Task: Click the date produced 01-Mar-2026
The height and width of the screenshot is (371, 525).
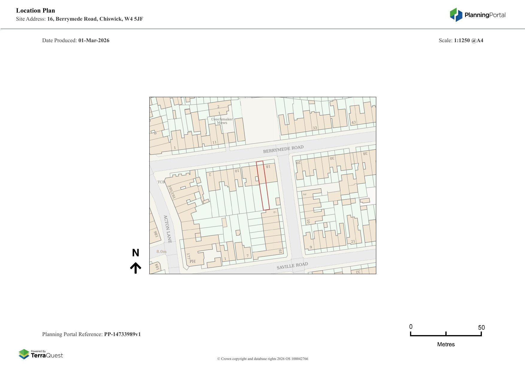Action: pyautogui.click(x=94, y=40)
